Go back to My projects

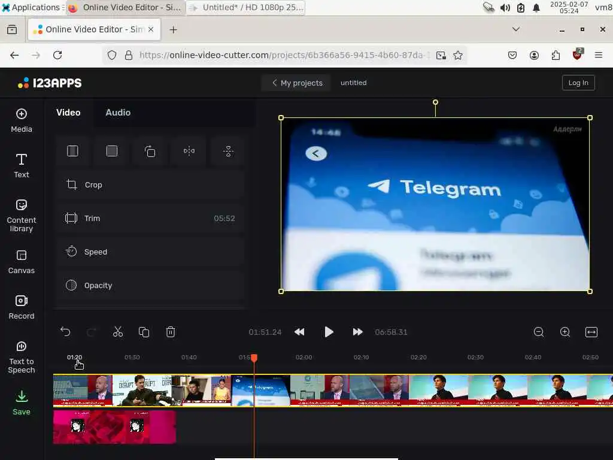297,83
